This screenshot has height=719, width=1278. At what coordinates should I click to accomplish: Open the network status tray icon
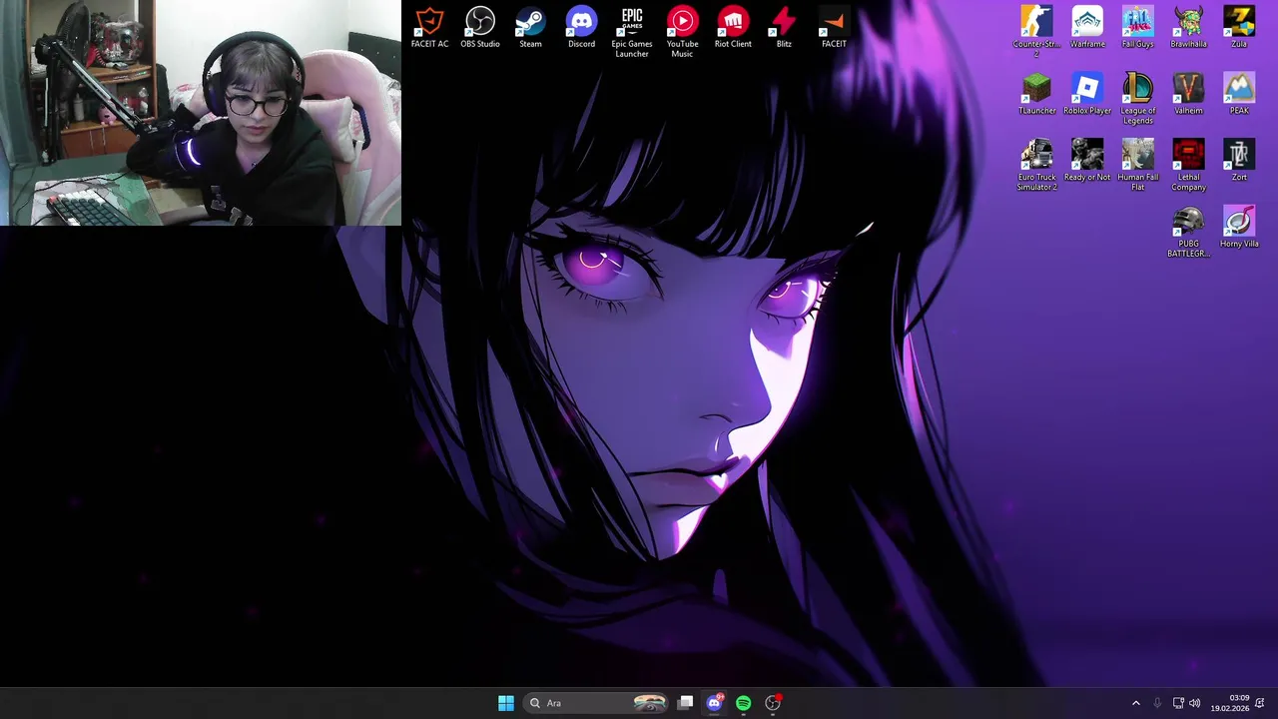1178,703
